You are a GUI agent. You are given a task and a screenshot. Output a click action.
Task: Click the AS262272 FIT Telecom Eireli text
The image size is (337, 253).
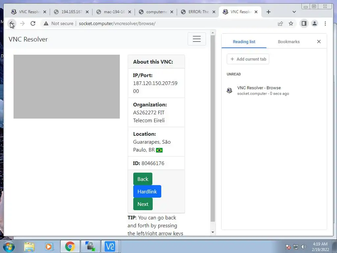[x=149, y=116]
